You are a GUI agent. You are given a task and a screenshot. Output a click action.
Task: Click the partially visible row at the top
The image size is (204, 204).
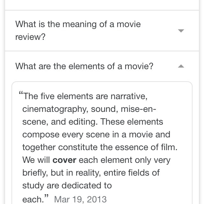pyautogui.click(x=102, y=4)
